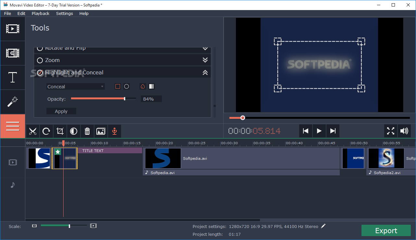The height and width of the screenshot is (240, 416).
Task: Collapse the Highlight and Conceal section
Action: (x=205, y=73)
